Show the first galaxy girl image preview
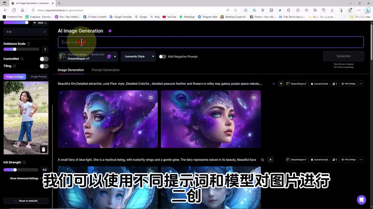 [x=151, y=98]
